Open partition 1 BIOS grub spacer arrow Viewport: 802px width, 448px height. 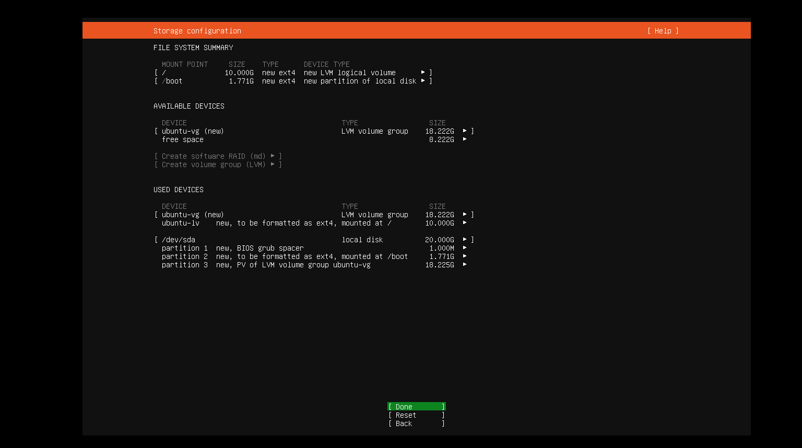pos(465,248)
